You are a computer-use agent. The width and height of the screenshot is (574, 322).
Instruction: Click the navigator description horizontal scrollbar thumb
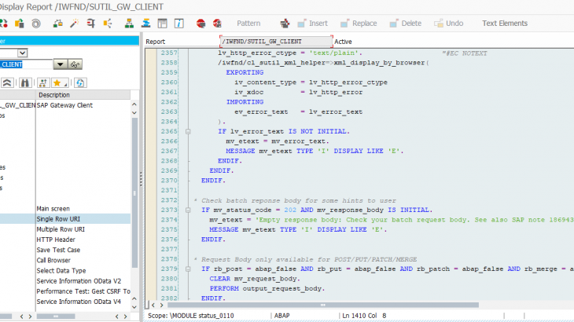tap(56, 317)
